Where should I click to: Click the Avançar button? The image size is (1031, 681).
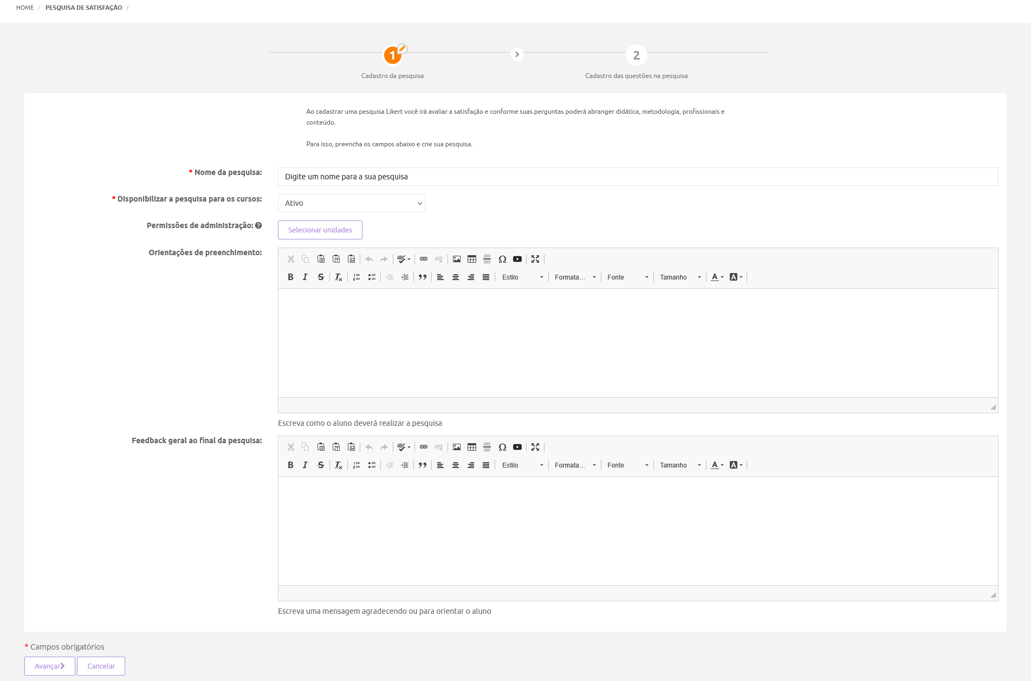[x=49, y=666]
